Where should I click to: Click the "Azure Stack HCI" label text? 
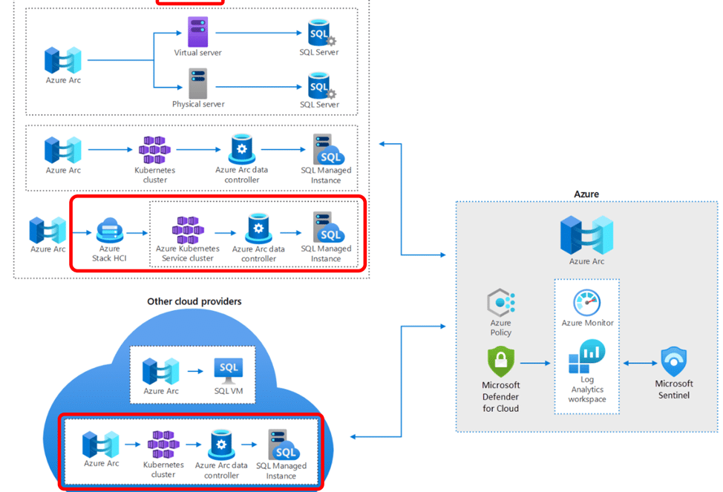tap(109, 253)
